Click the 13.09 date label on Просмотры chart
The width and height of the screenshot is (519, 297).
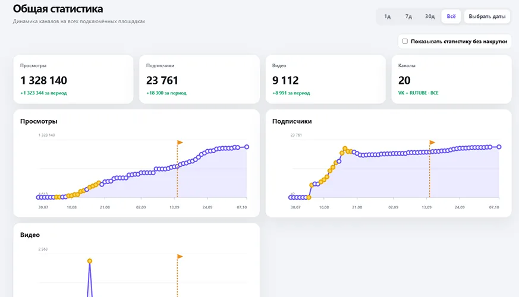click(174, 207)
